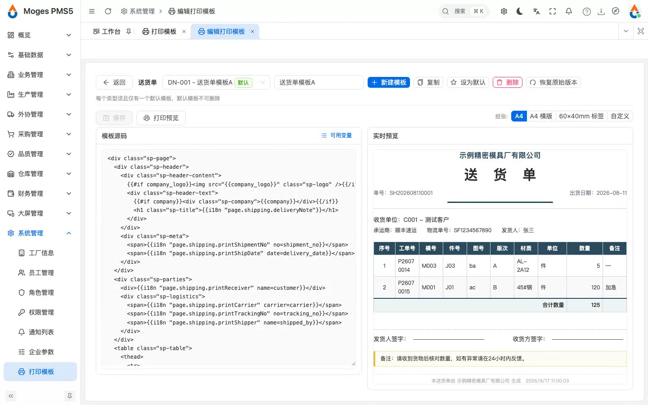Screen dimensions: 648x405
Task: Click 删除 button
Action: [508, 82]
